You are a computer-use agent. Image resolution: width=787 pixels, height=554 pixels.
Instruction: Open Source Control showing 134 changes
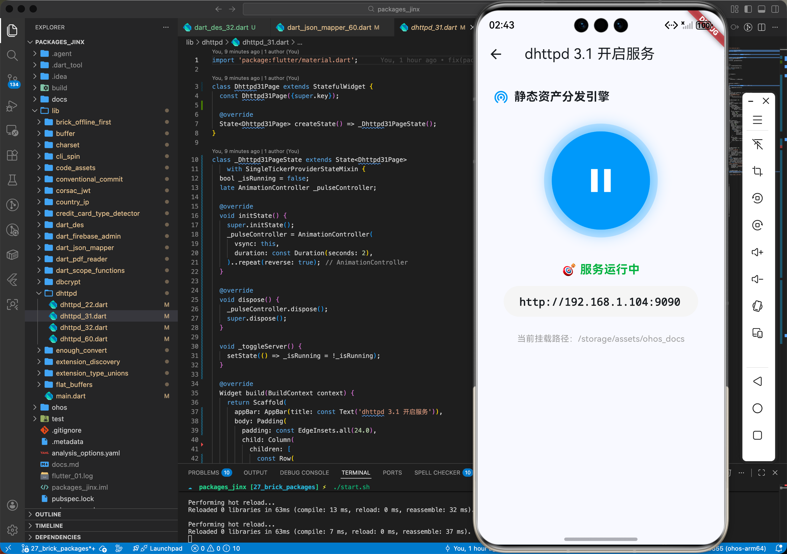12,80
